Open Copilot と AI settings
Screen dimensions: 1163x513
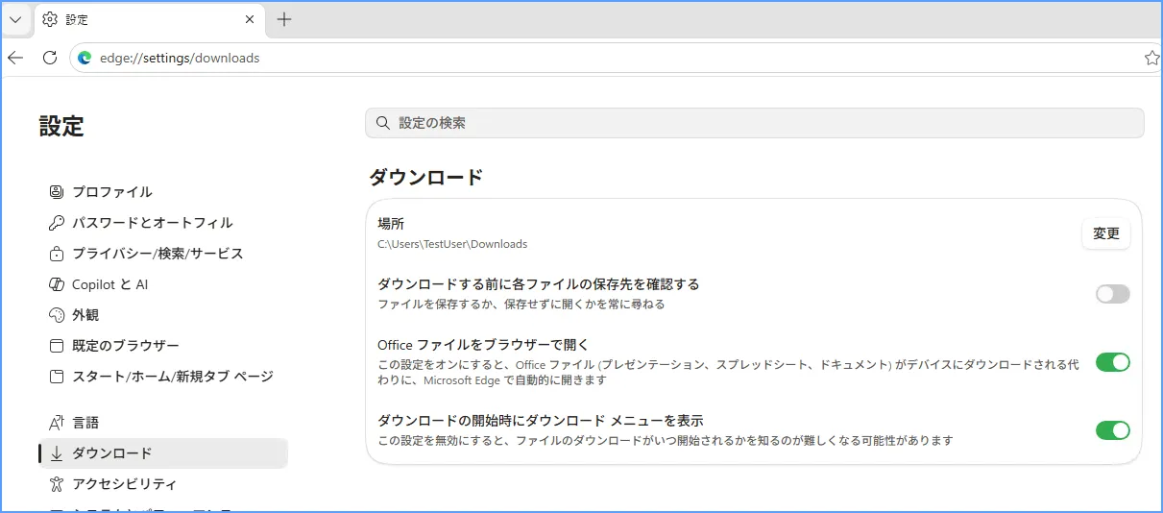tap(163, 284)
